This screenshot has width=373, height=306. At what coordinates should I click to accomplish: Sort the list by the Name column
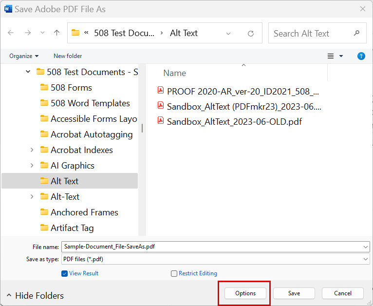click(175, 73)
